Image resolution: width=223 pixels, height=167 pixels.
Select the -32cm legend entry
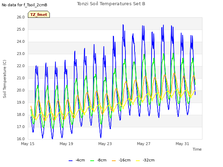click(x=145, y=160)
